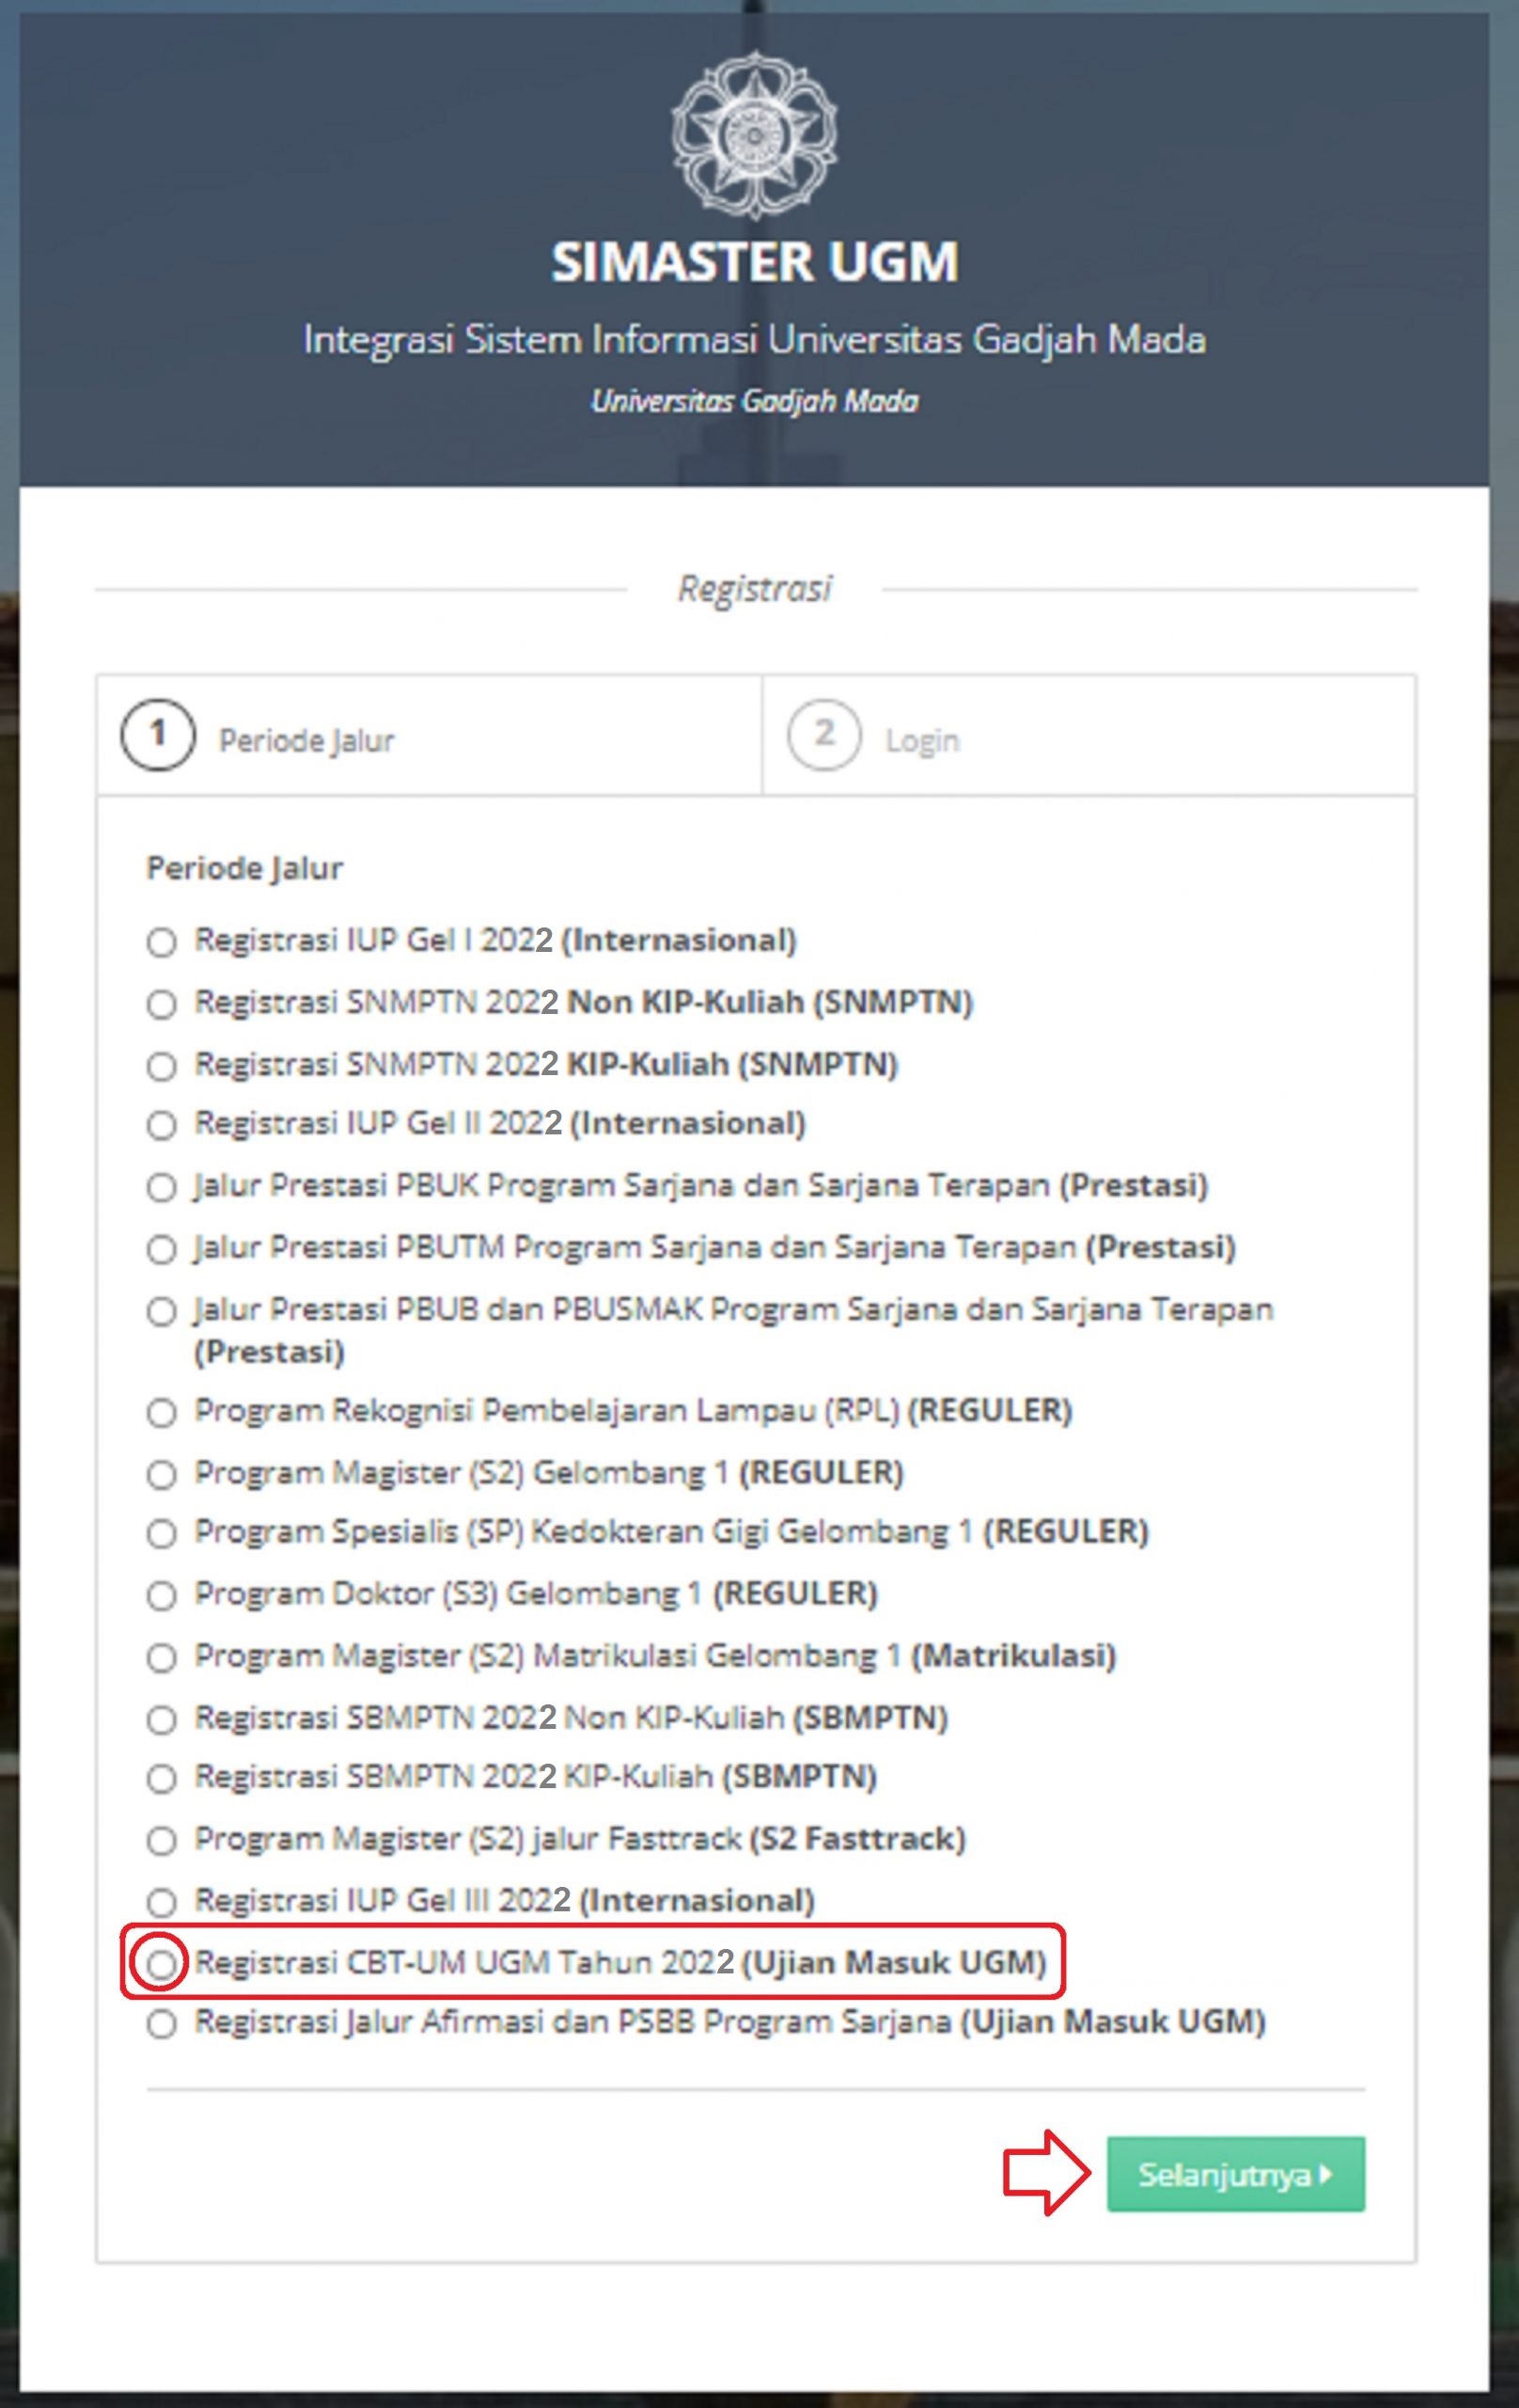Click the step 1 circle icon

(157, 735)
